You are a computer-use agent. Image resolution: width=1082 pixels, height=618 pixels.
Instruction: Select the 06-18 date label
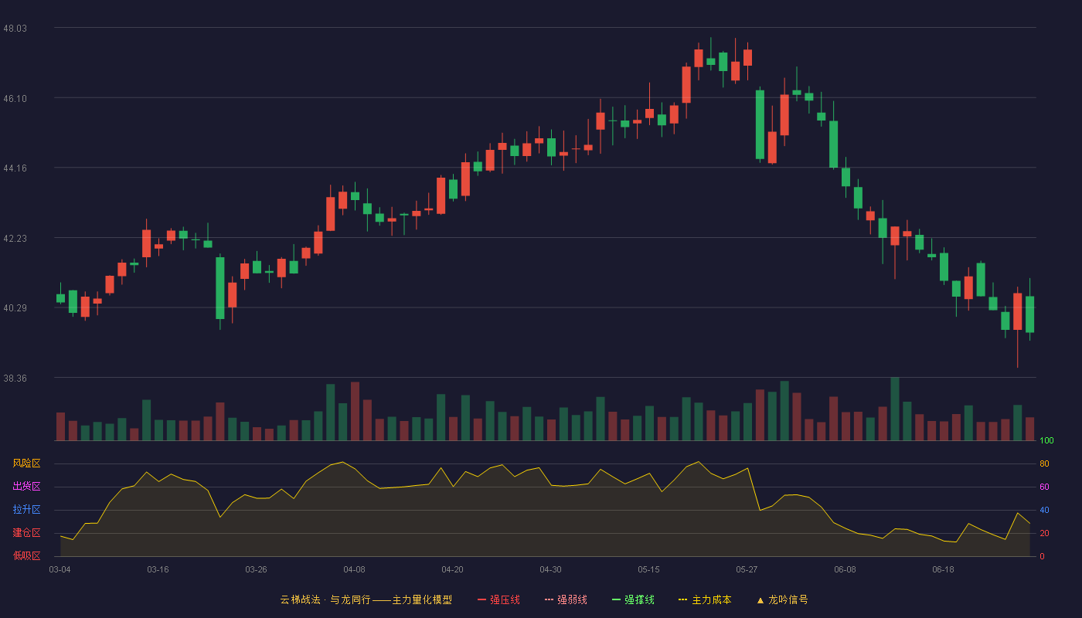tap(943, 569)
